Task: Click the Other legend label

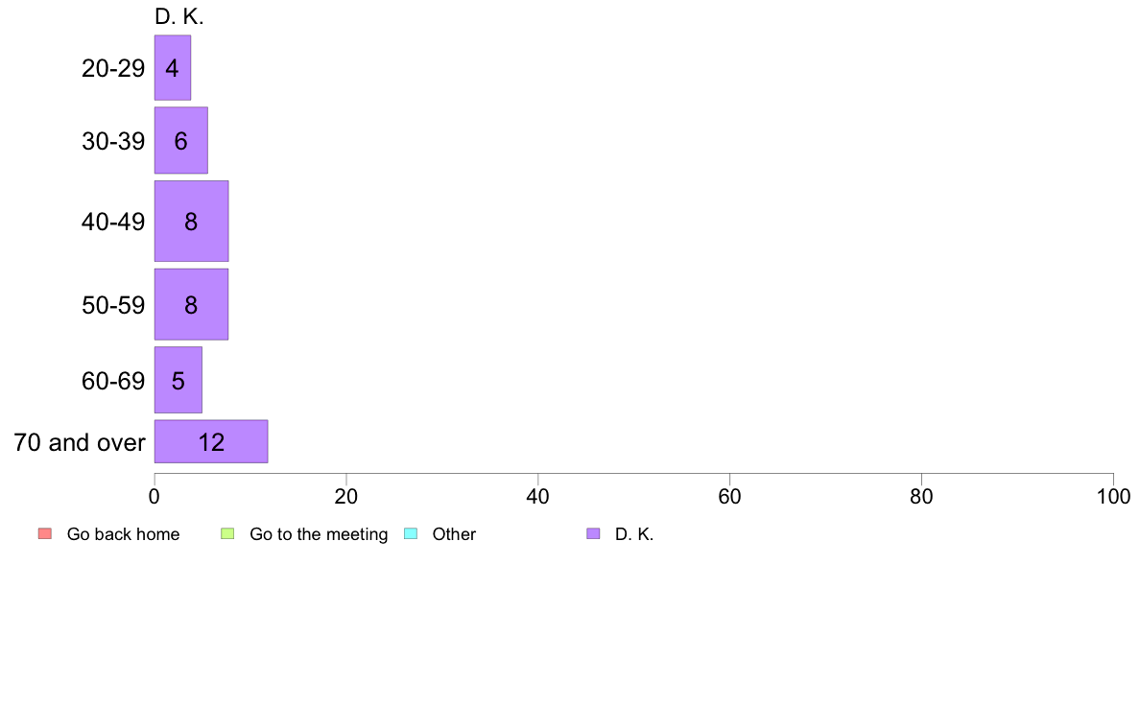Action: pos(454,534)
